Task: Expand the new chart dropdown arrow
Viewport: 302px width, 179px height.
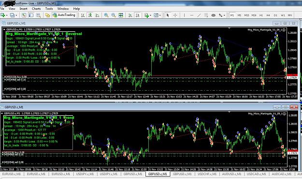Action: (x=7, y=15)
